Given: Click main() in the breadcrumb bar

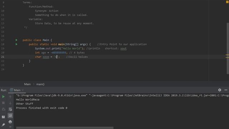Looking at the screenshot, I should 40,84.
